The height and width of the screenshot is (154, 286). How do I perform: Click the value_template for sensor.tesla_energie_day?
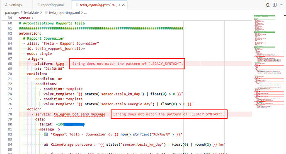point(119,104)
